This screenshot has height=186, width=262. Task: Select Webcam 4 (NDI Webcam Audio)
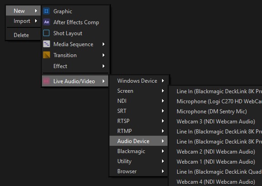215,181
